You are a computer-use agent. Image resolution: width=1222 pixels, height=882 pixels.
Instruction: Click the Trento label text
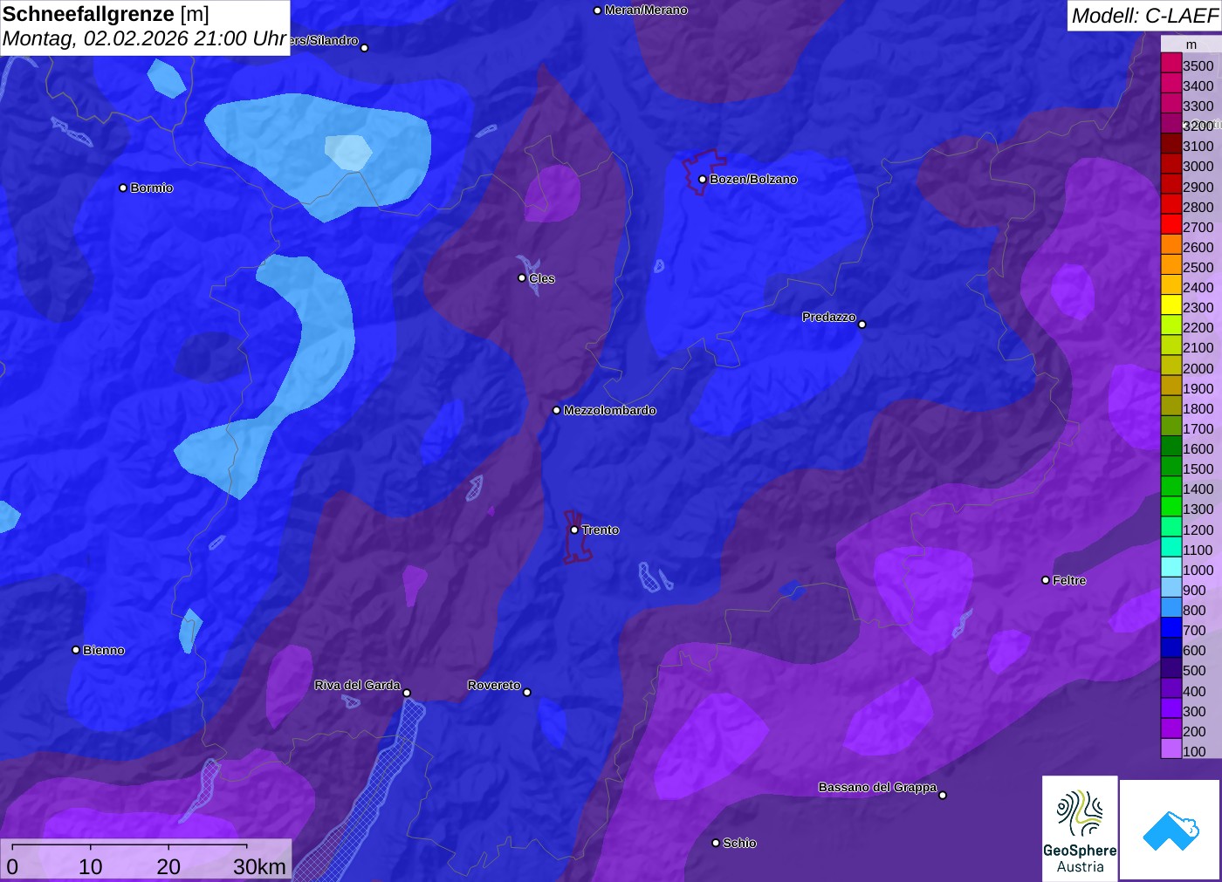pos(601,530)
